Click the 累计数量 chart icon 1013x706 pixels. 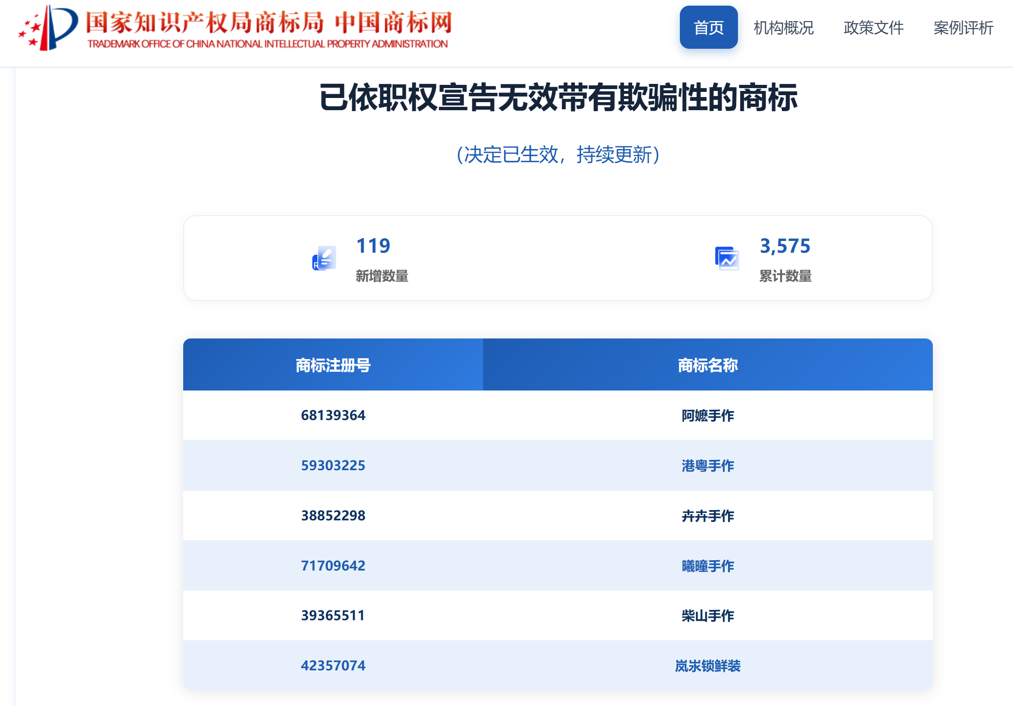[727, 258]
